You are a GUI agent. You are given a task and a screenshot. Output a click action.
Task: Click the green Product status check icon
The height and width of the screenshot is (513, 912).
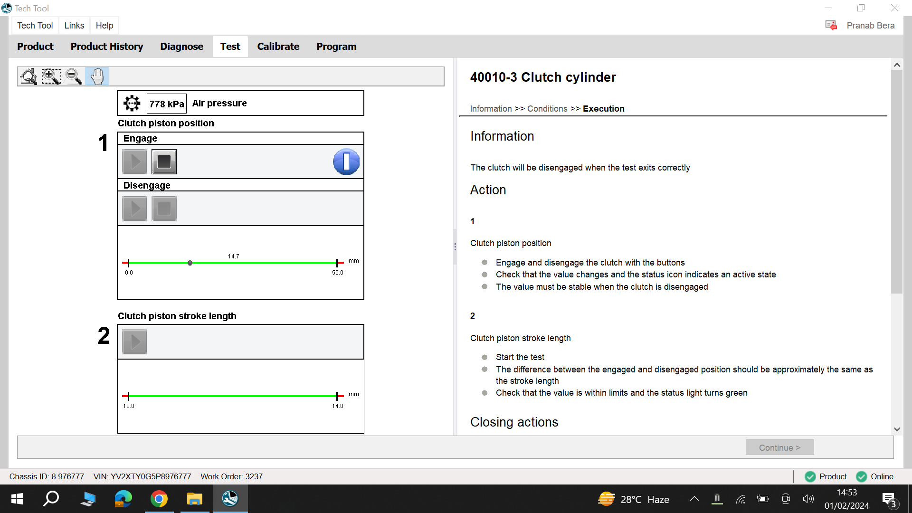[x=810, y=476]
